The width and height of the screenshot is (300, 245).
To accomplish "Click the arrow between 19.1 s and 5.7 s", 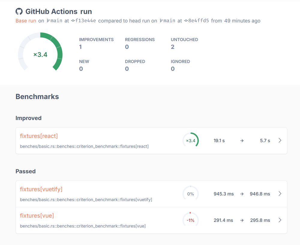I will coord(242,141).
